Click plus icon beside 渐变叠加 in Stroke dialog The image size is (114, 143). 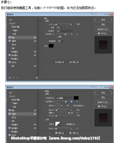35,55
